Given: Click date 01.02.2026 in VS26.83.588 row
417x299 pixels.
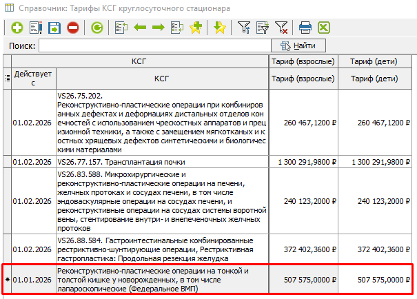Looking at the screenshot, I should [x=34, y=201].
